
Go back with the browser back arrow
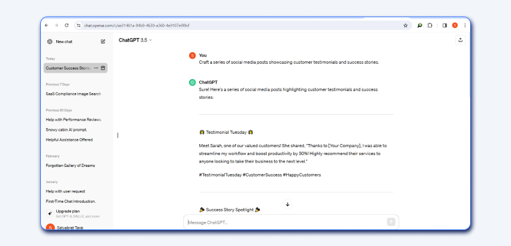pyautogui.click(x=47, y=25)
